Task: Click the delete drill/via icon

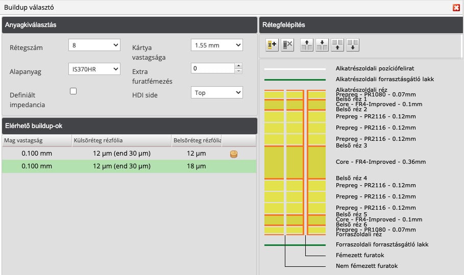Action: coord(287,45)
